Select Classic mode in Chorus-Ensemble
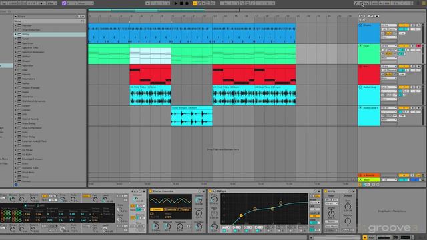Screen dimensions: 427x240 pyautogui.click(x=157, y=209)
